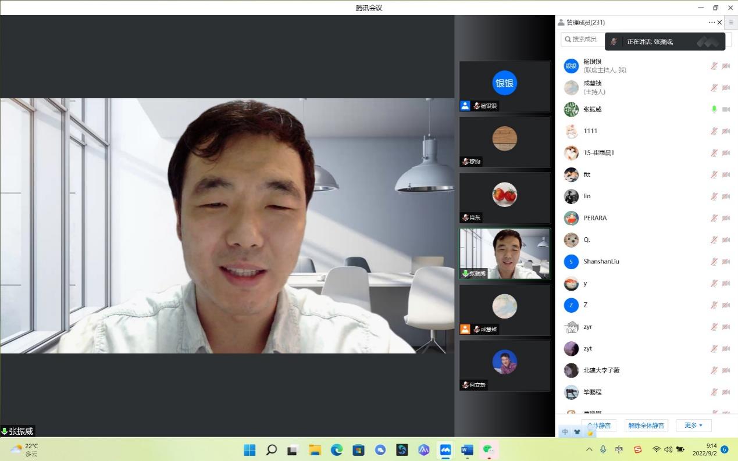Unmute 杨银银 via microphone icon in list
738x461 pixels.
click(714, 66)
